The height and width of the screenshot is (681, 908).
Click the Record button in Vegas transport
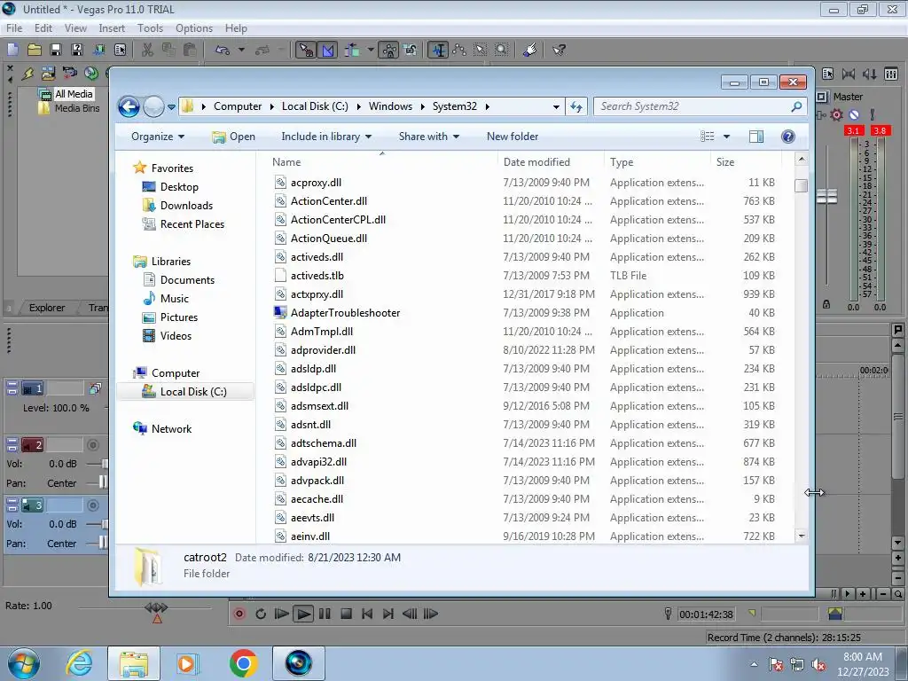click(x=239, y=614)
